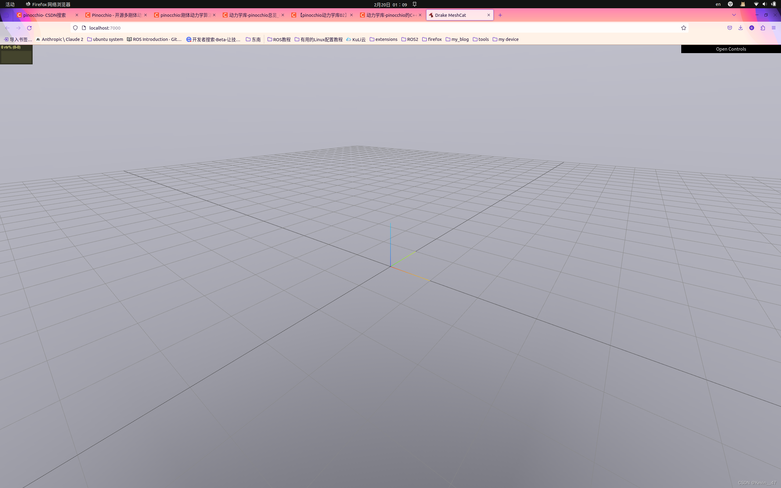Open a new tab with plus
This screenshot has height=488, width=781.
point(500,15)
